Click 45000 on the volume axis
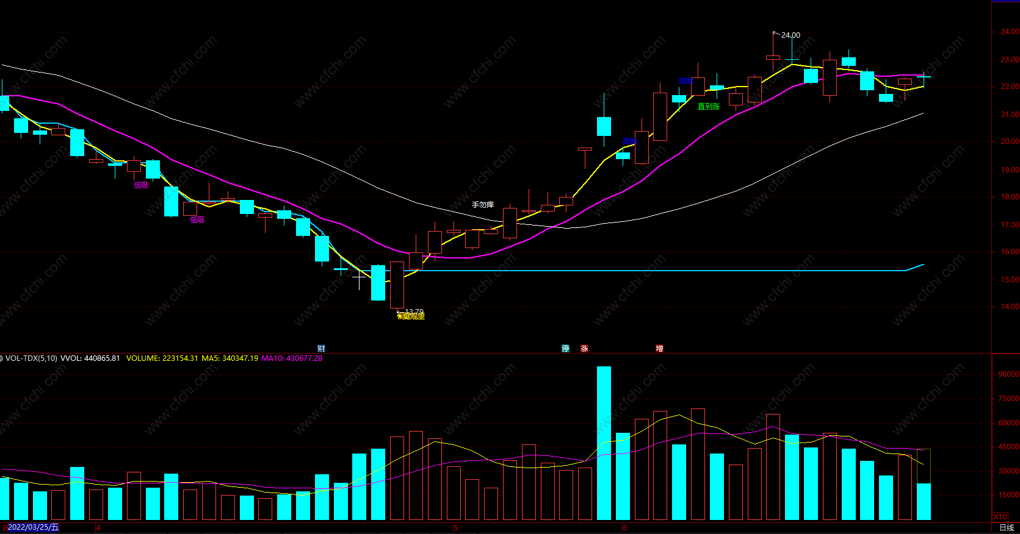Screen dimensions: 1020x534 point(1009,447)
